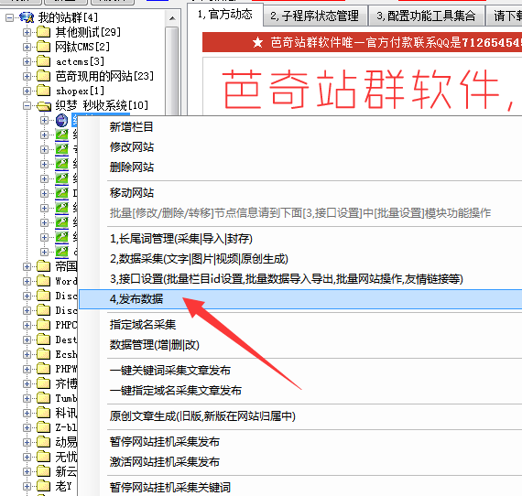
Task: Click shopex folder icon
Action: click(x=43, y=91)
